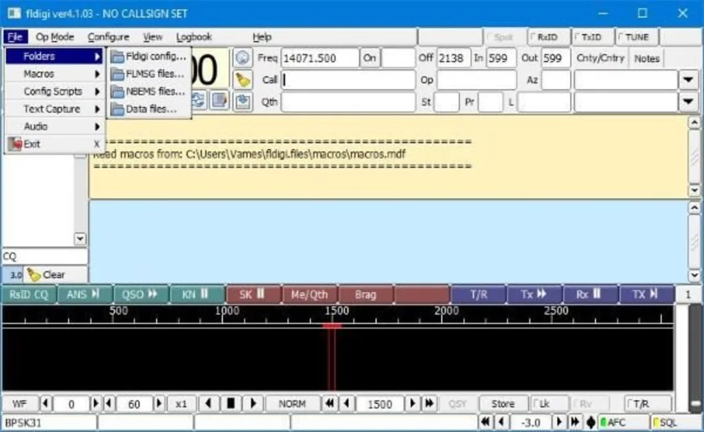Click the broom clear-log icon beside Call
The width and height of the screenshot is (704, 432).
tap(242, 80)
